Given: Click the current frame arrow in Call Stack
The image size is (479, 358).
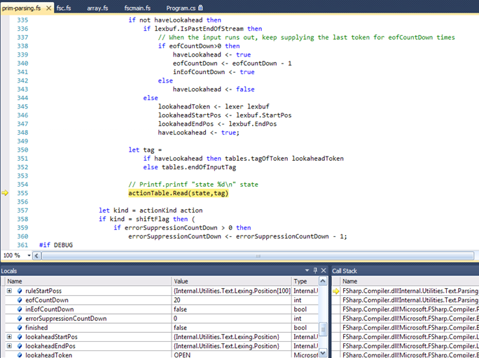Looking at the screenshot, I should tap(335, 291).
